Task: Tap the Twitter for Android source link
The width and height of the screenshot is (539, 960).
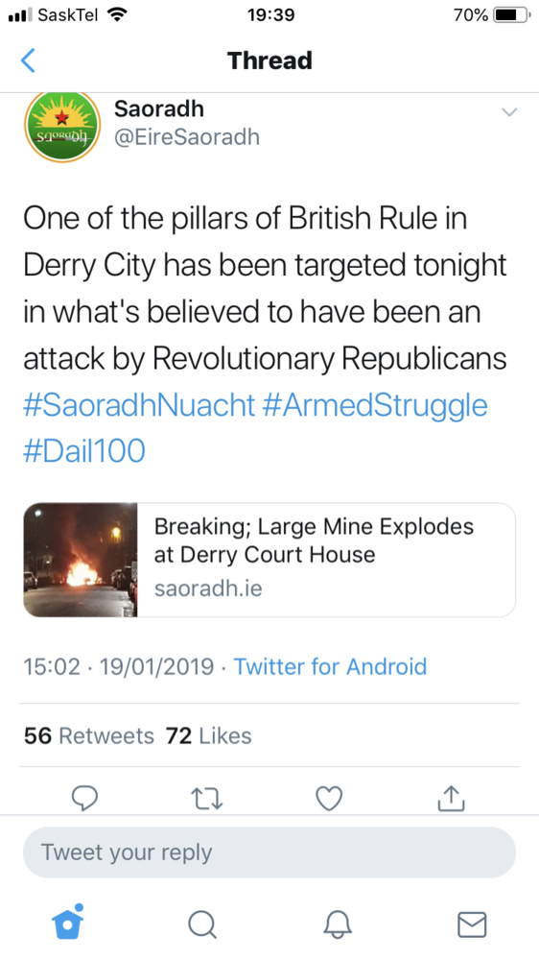Action: [x=330, y=666]
